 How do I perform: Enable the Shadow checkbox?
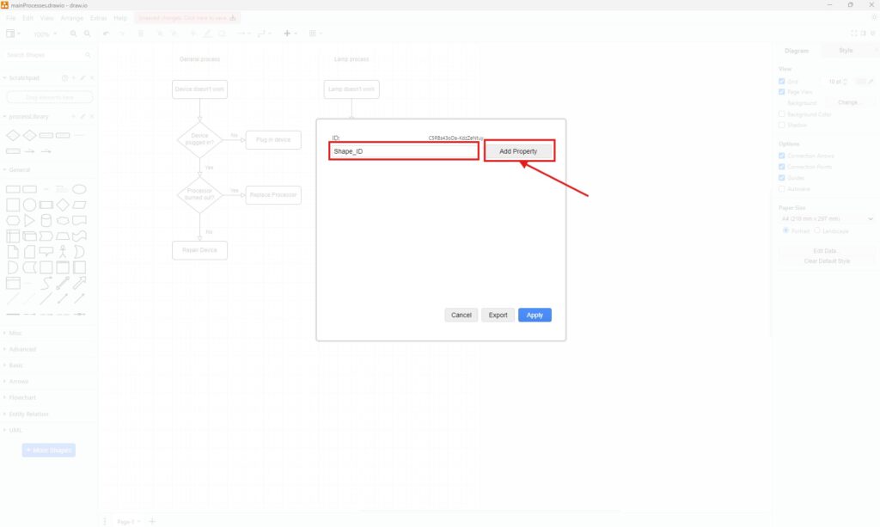tap(782, 125)
